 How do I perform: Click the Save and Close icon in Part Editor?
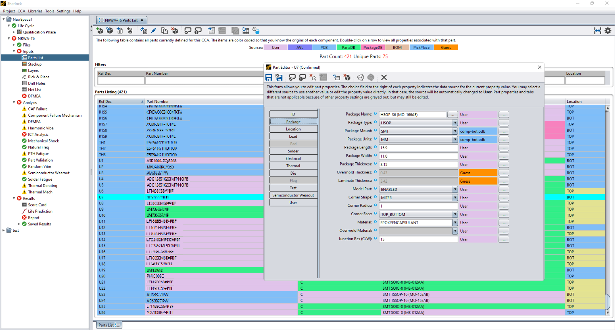click(279, 78)
